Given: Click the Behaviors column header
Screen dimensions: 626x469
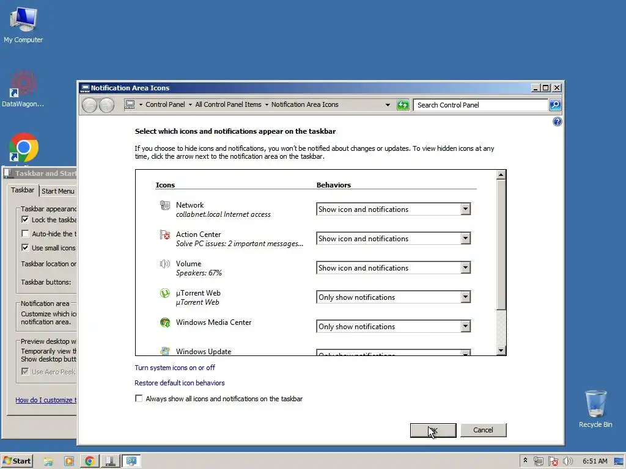Looking at the screenshot, I should click(x=334, y=185).
